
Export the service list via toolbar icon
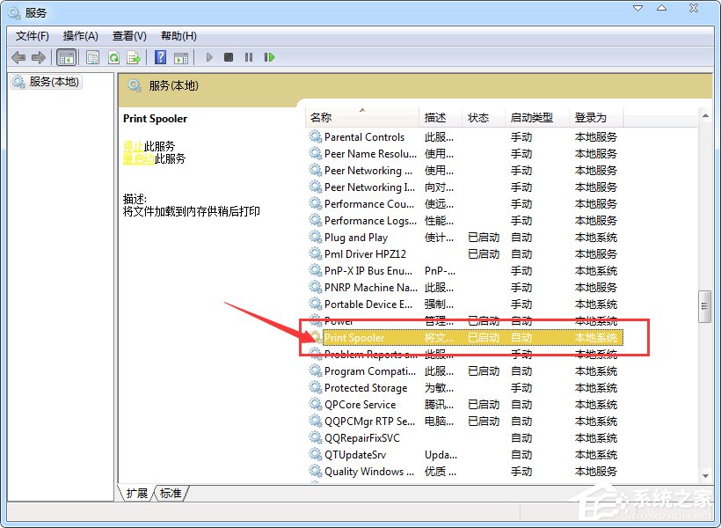(x=134, y=56)
